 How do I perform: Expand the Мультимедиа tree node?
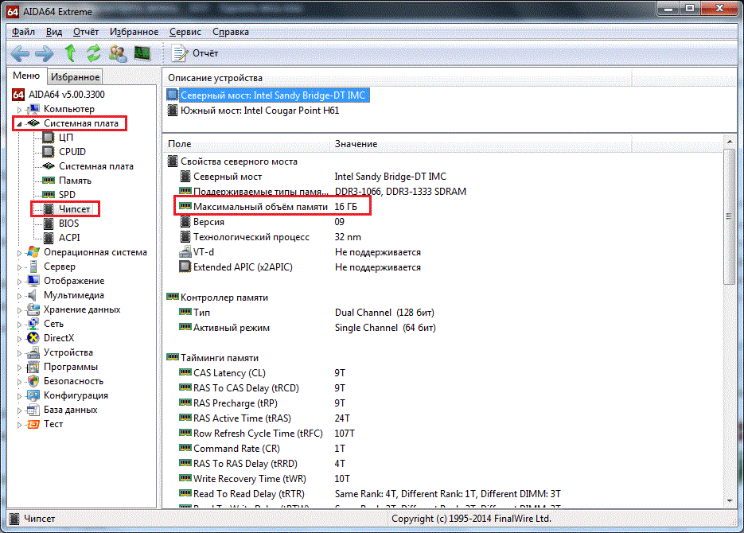(19, 296)
